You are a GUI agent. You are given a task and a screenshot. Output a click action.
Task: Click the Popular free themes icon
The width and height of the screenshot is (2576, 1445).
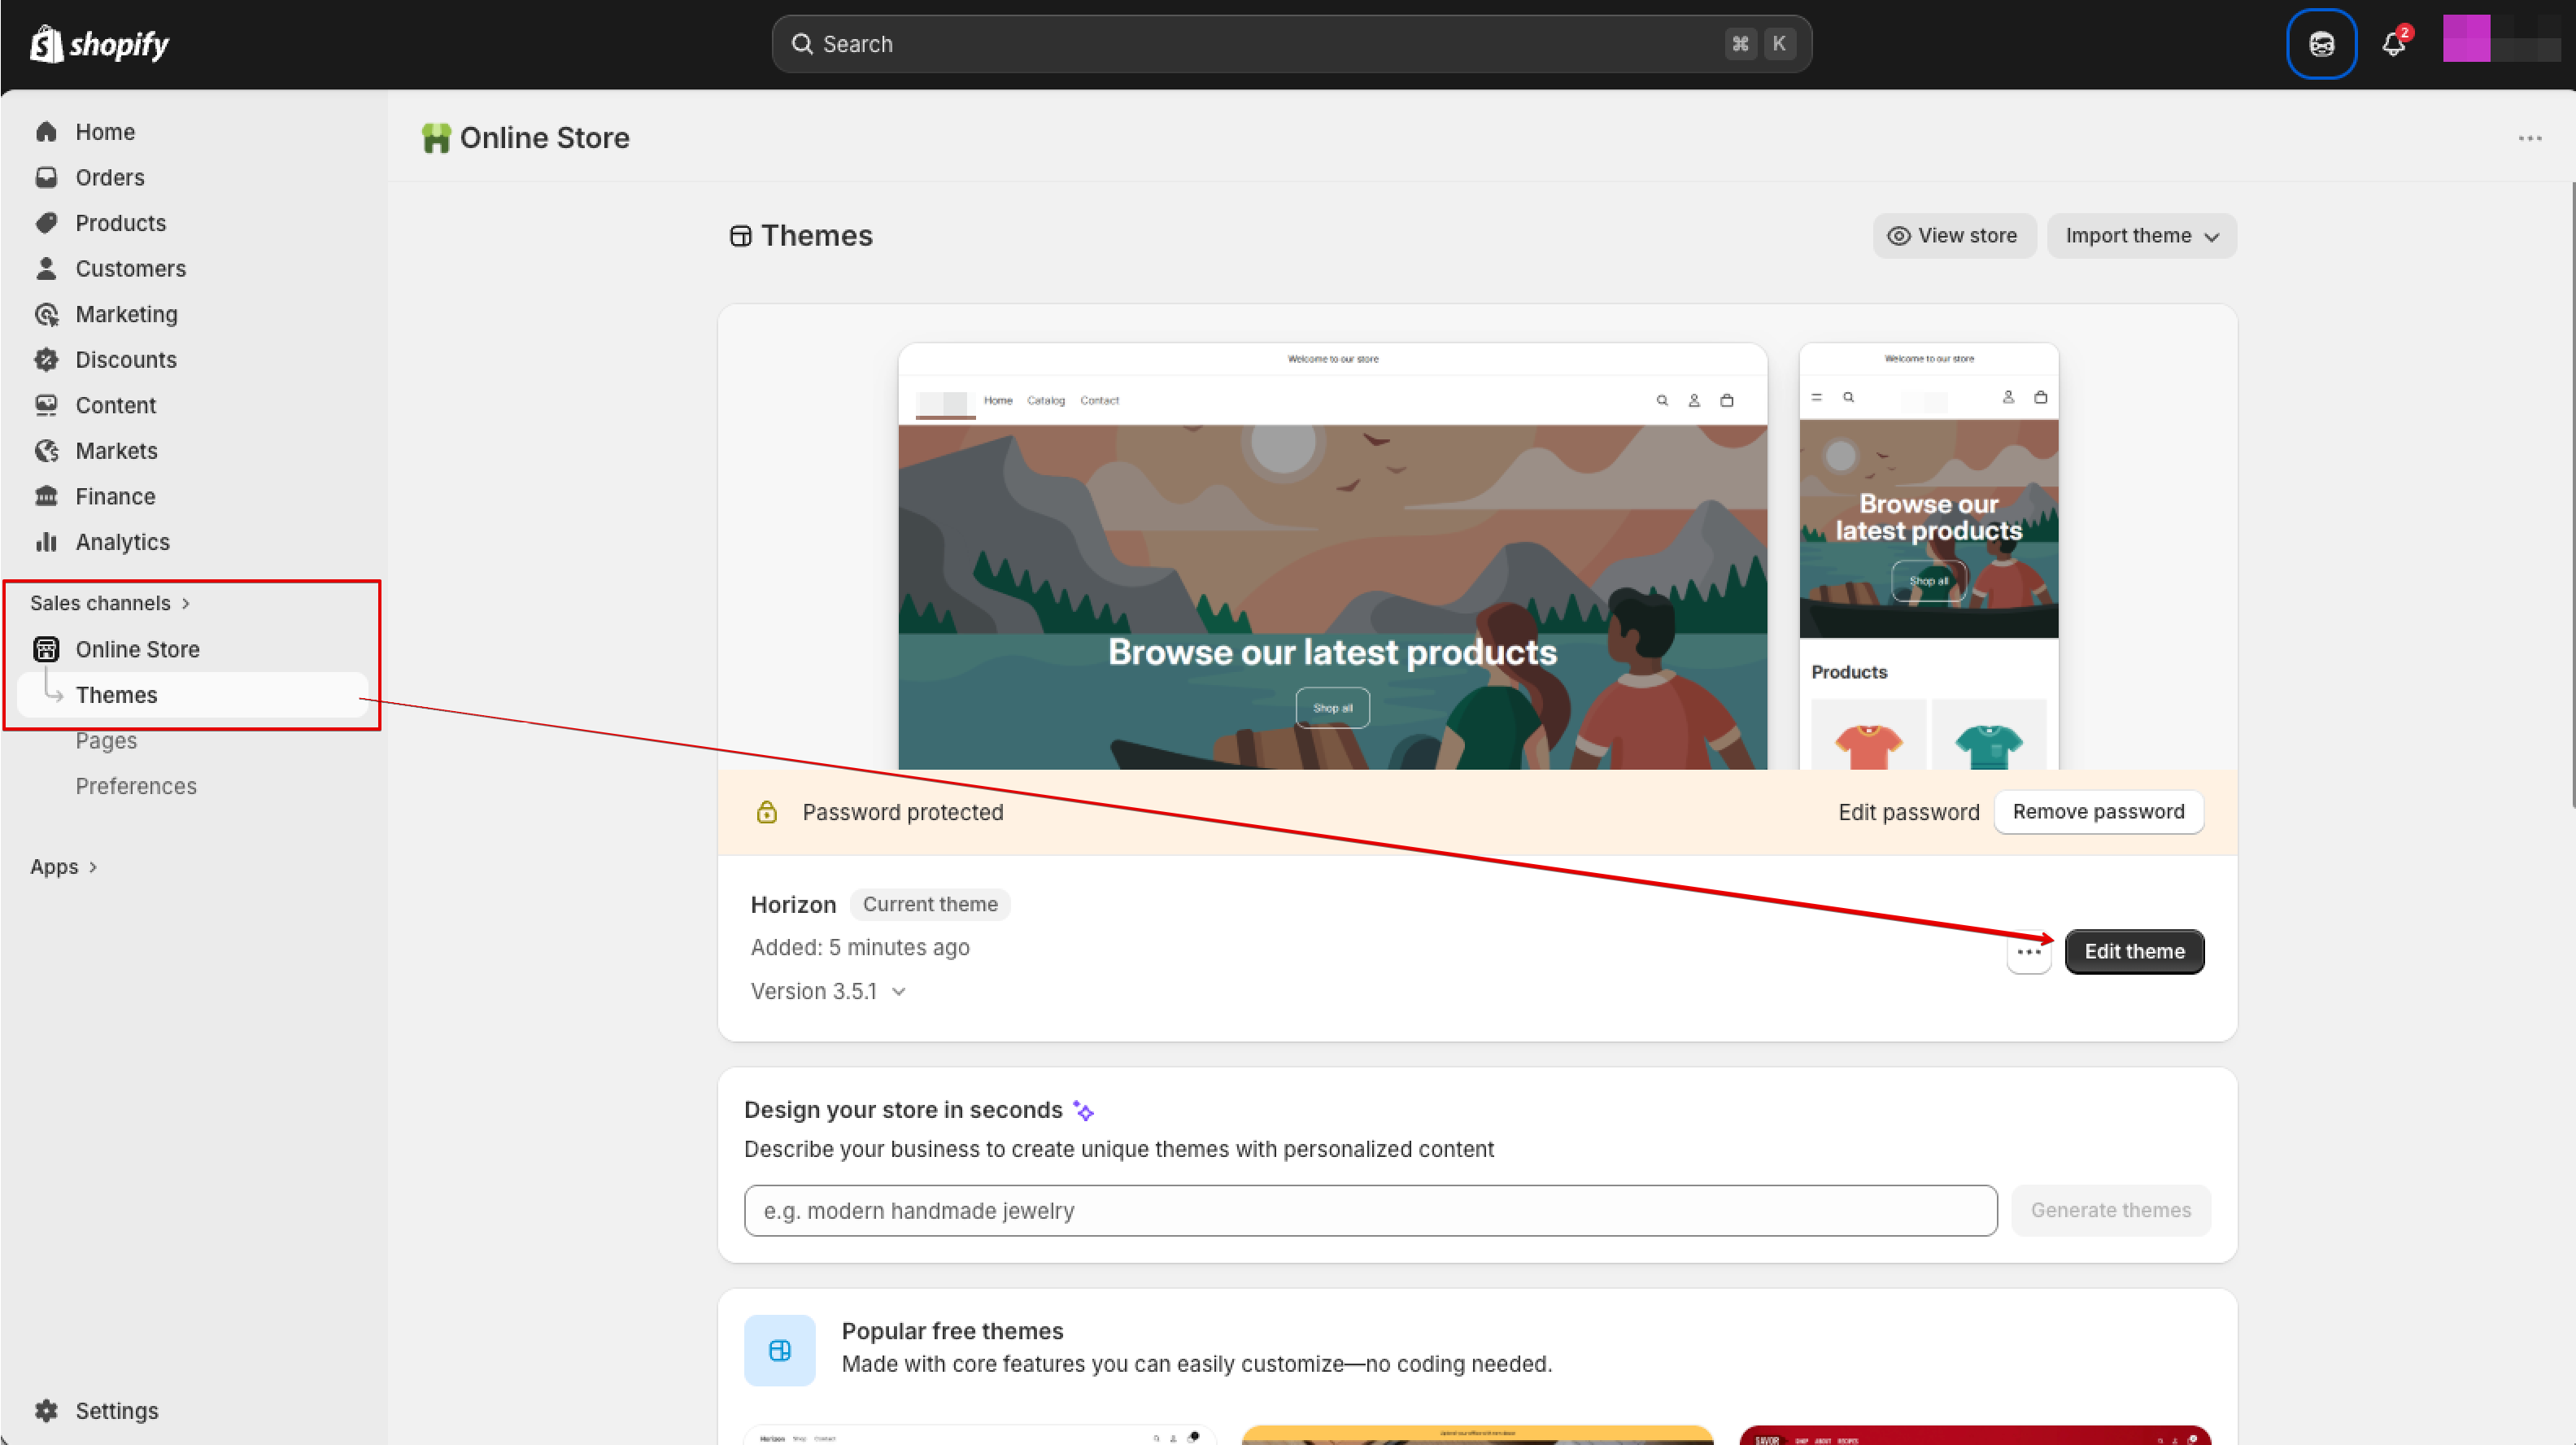(x=779, y=1351)
